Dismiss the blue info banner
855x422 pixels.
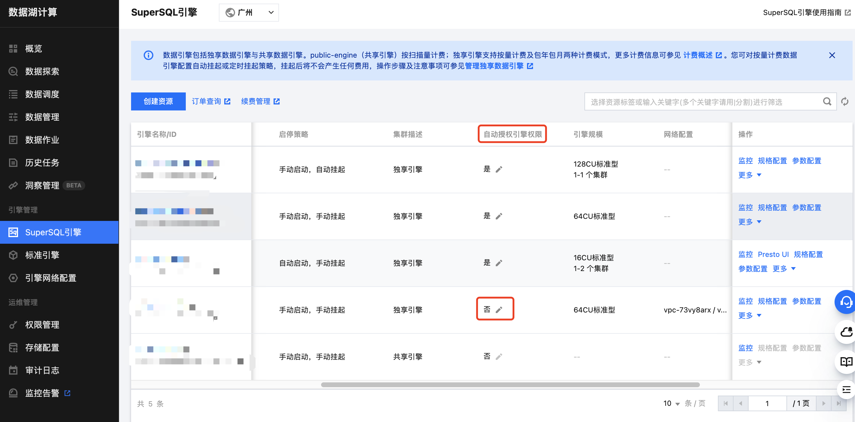832,55
